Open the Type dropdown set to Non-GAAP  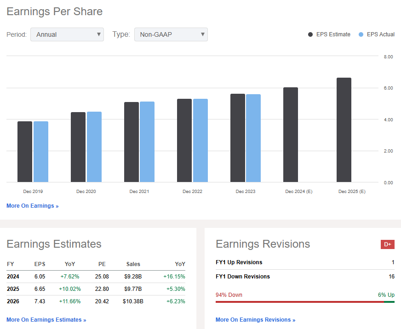click(x=171, y=34)
